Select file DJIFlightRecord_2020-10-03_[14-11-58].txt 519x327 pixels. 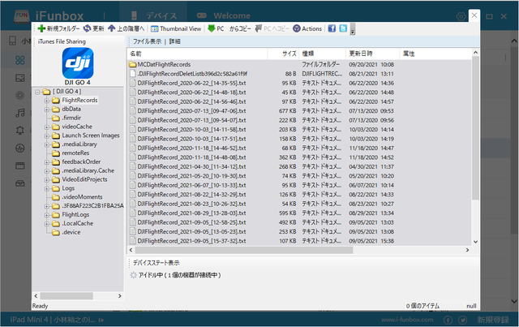pyautogui.click(x=191, y=130)
